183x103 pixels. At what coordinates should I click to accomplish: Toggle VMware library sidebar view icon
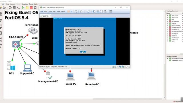(x=94, y=11)
